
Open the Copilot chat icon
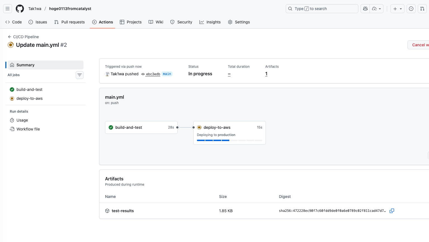(x=365, y=9)
